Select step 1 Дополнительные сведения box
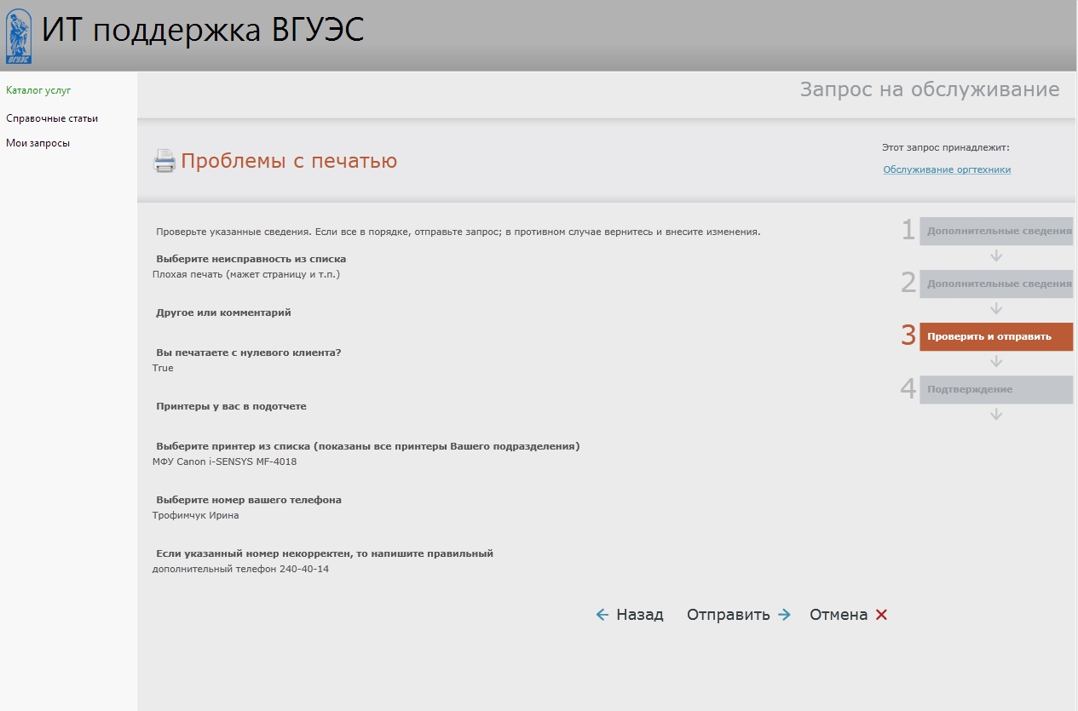 995,232
